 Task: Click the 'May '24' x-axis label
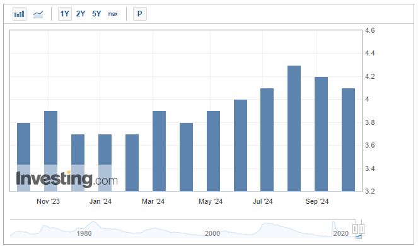tap(211, 201)
